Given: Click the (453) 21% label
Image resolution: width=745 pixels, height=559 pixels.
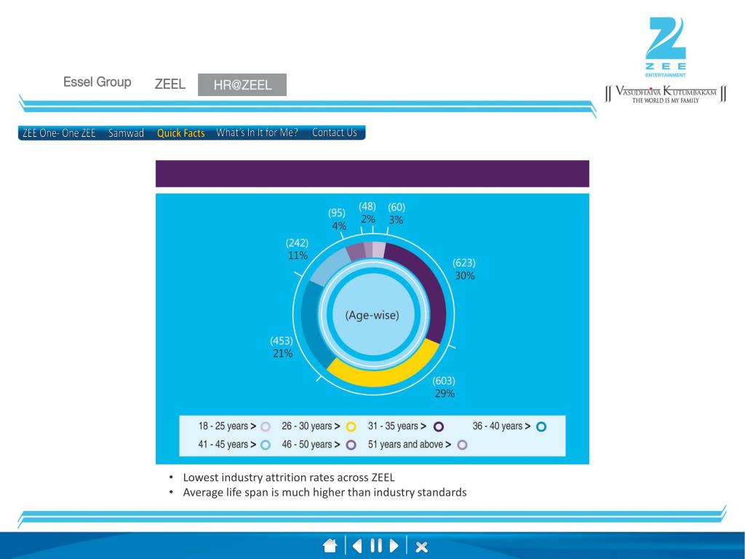Looking at the screenshot, I should point(282,347).
